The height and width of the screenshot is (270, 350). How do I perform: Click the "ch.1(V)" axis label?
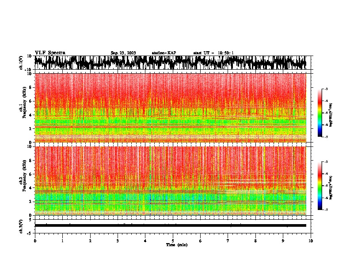point(21,63)
